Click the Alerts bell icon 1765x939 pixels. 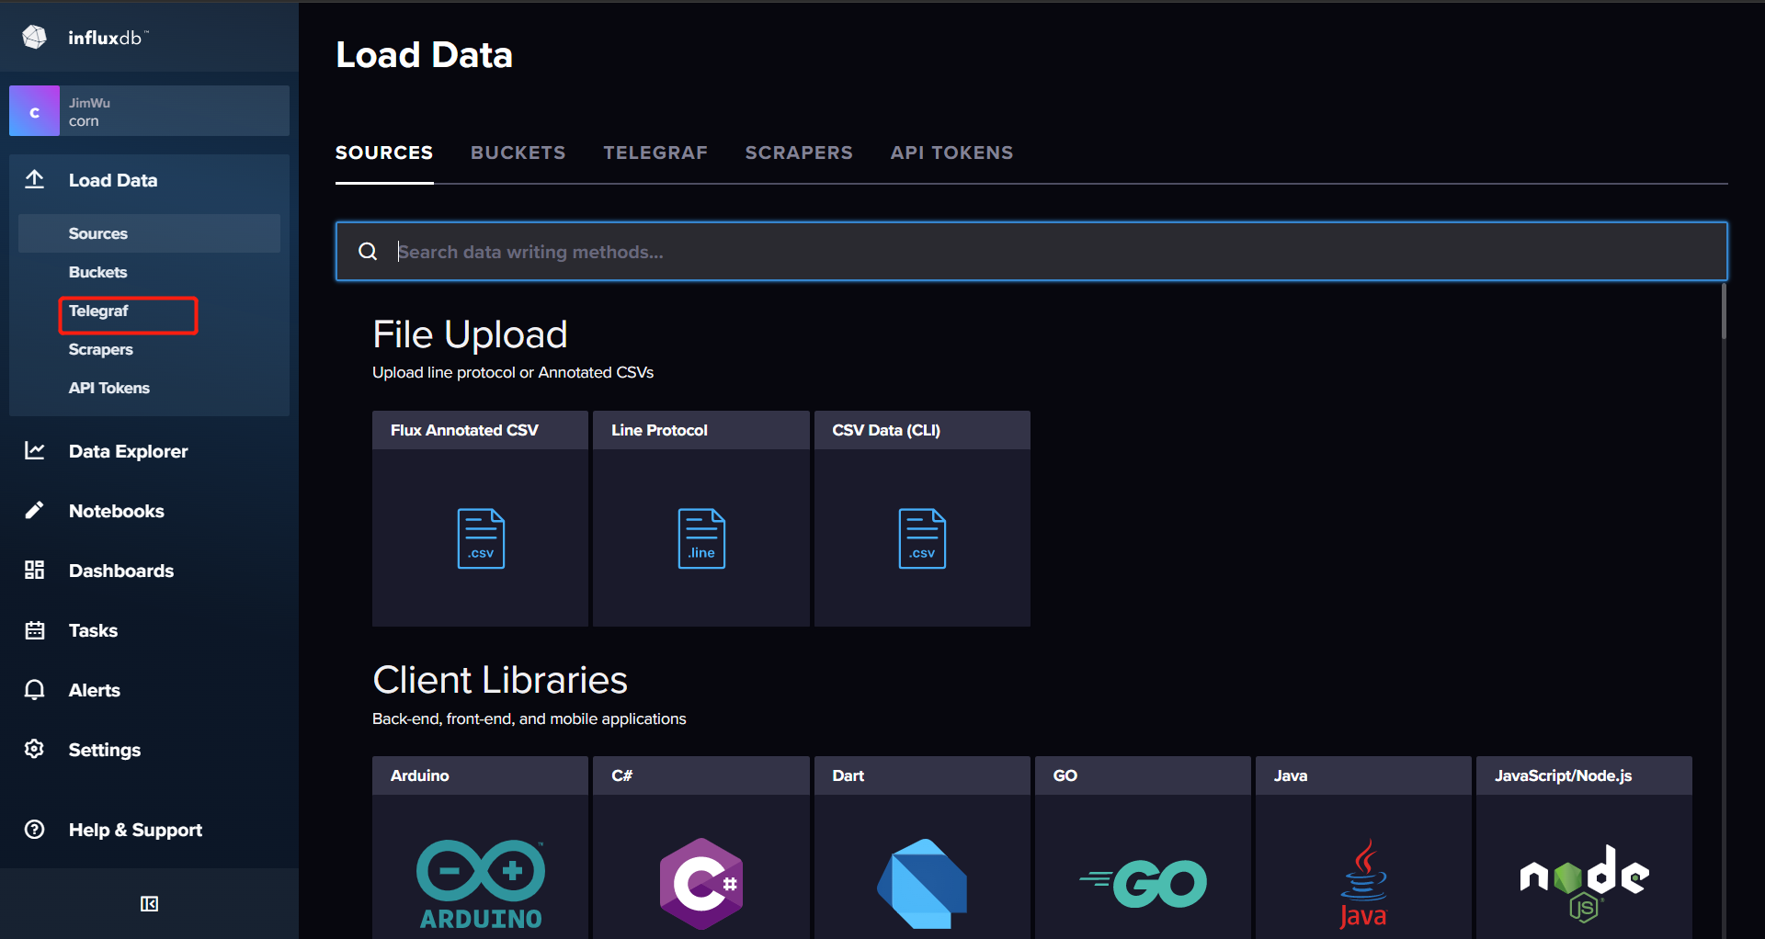35,689
